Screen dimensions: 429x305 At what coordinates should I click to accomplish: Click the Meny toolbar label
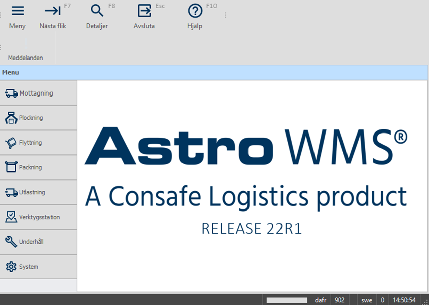coord(18,26)
